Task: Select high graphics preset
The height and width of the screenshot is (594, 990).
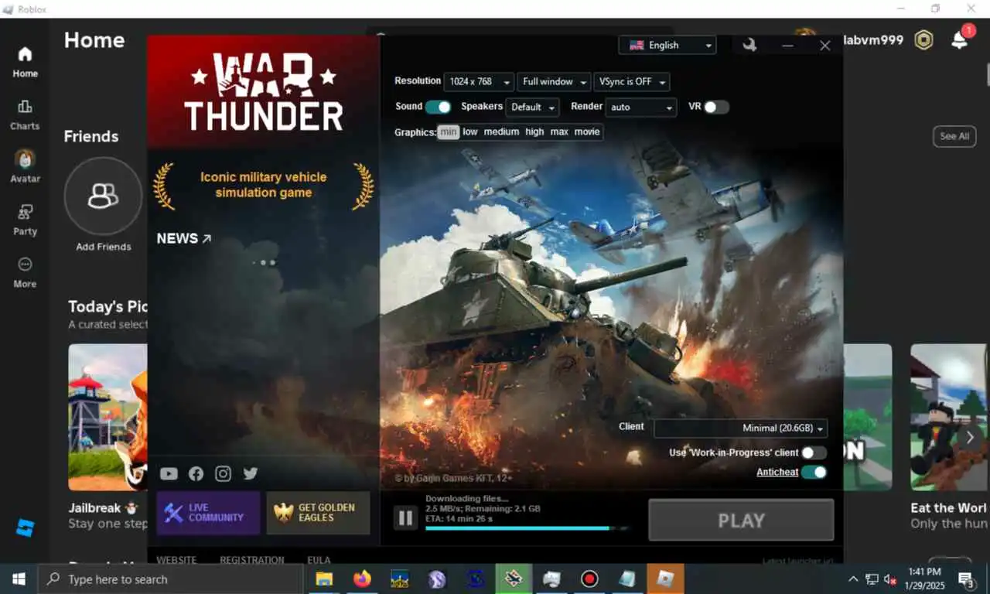Action: (534, 132)
